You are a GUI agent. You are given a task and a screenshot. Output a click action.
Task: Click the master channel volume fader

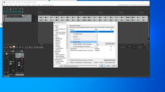pyautogui.click(x=11, y=63)
